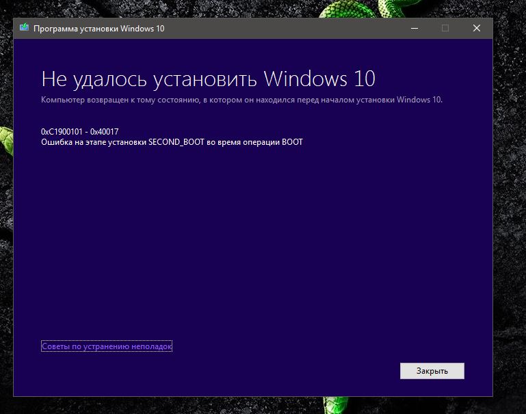This screenshot has height=414, width=526.
Task: Select the error code 0xC1900101 - 0x40017 text
Action: [x=80, y=132]
